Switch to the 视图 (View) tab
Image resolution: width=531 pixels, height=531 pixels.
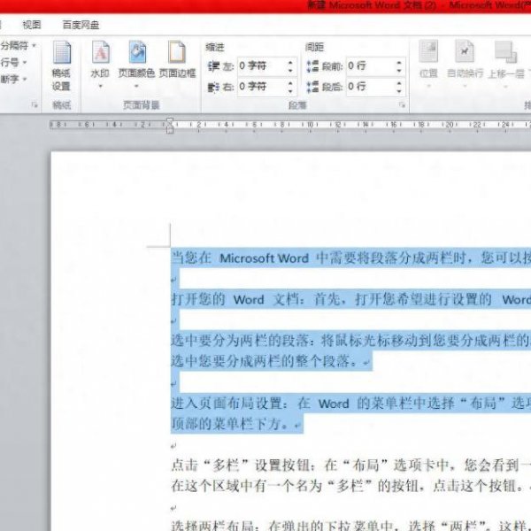pos(32,25)
